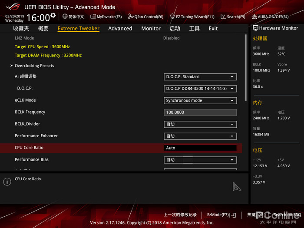The height and width of the screenshot is (228, 304).
Task: Click the settings list scrollbar
Action: [246, 68]
